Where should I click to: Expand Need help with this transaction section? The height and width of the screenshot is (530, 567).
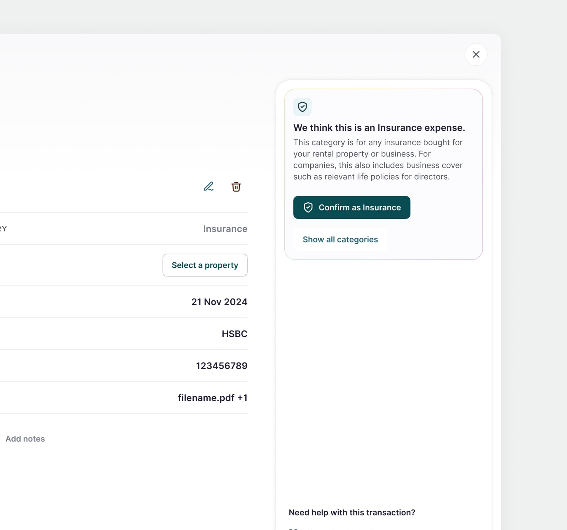coord(352,513)
